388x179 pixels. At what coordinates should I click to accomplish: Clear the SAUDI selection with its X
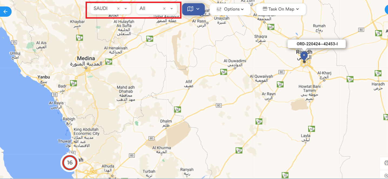coord(118,9)
